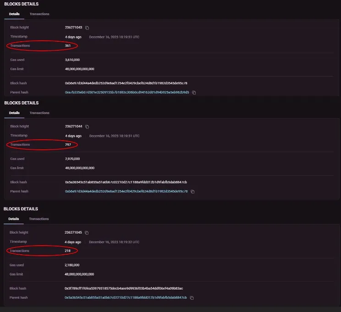Click the transactions count 297
Viewport: 341px width, 312px height.
pos(68,145)
